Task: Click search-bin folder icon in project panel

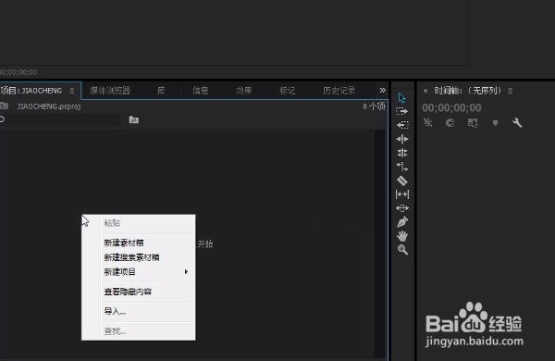Action: (134, 119)
